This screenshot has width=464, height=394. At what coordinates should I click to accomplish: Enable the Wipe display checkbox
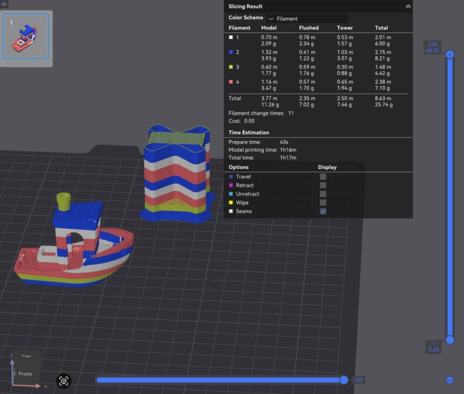click(x=323, y=203)
